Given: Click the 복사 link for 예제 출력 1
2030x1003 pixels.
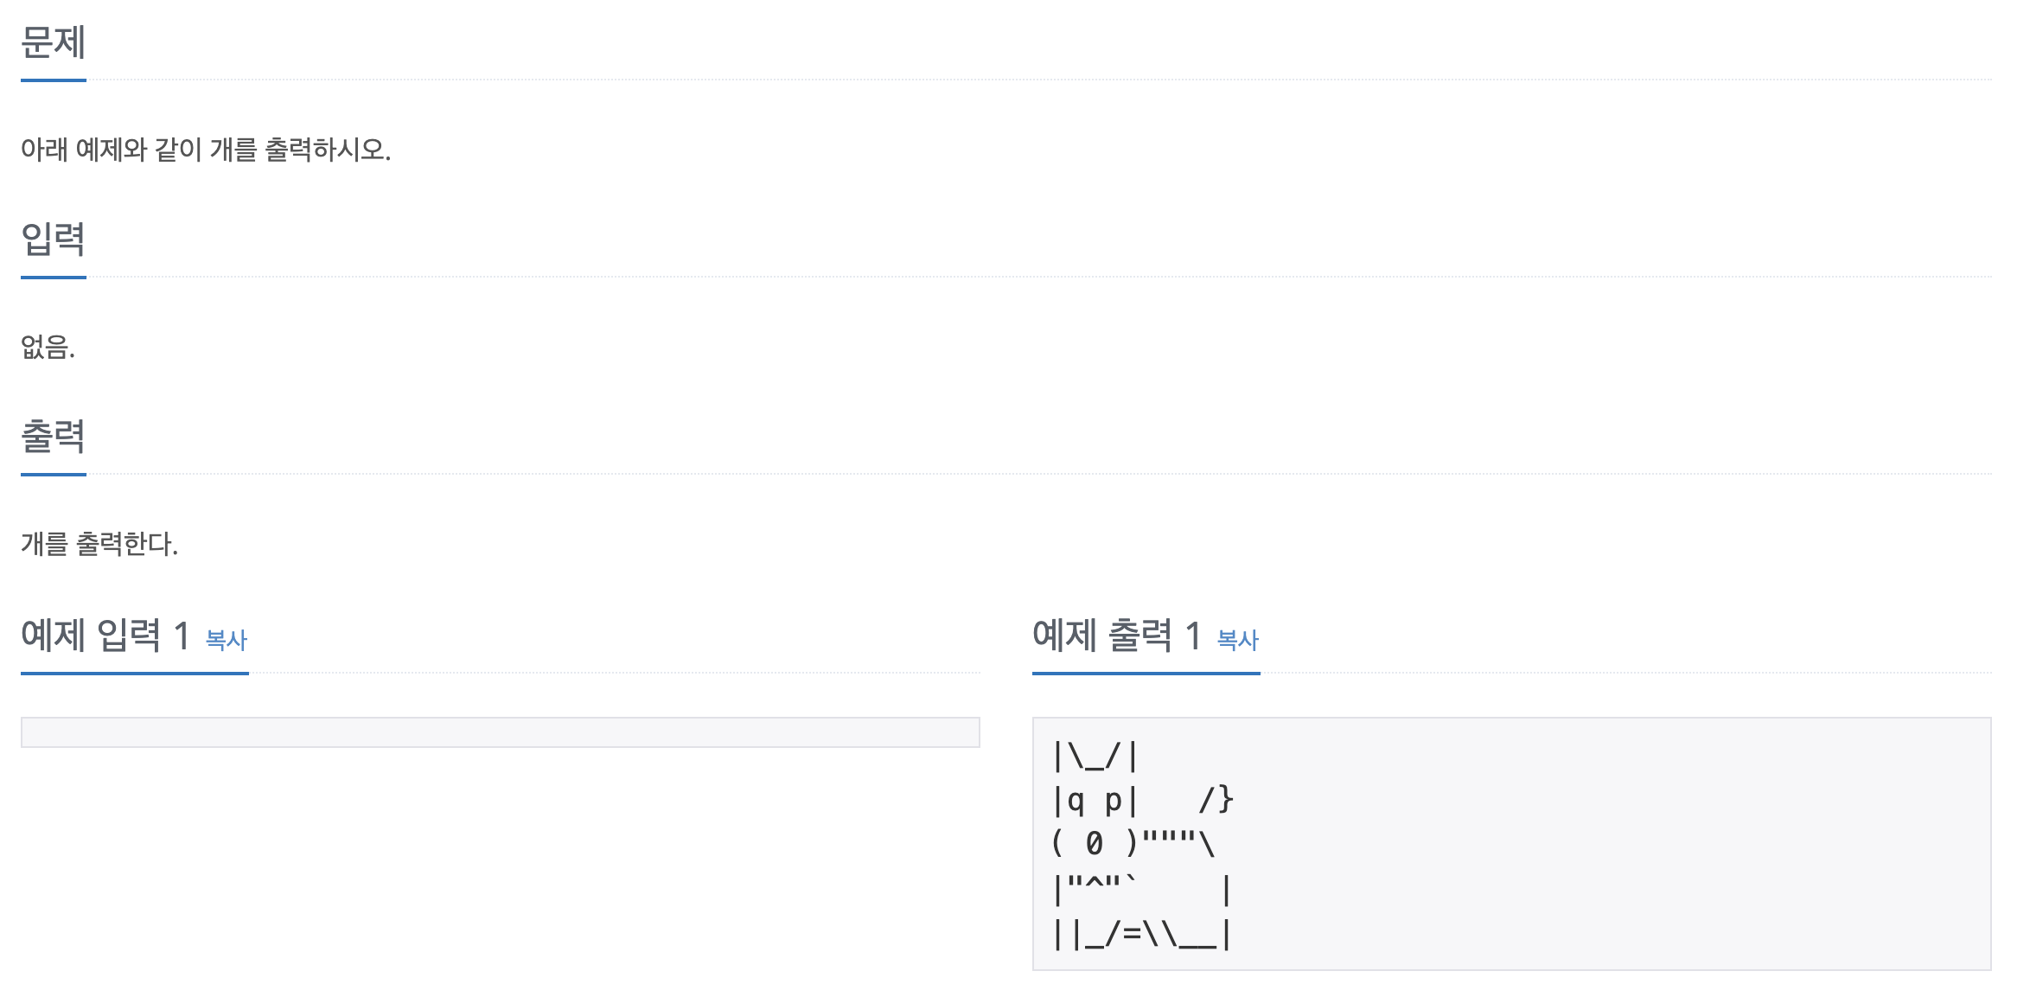Looking at the screenshot, I should coord(1238,640).
